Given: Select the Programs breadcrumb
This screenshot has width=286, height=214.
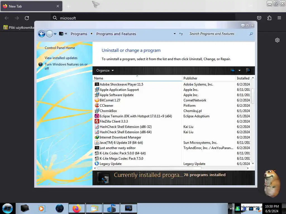Looking at the screenshot, I should click(x=79, y=34).
